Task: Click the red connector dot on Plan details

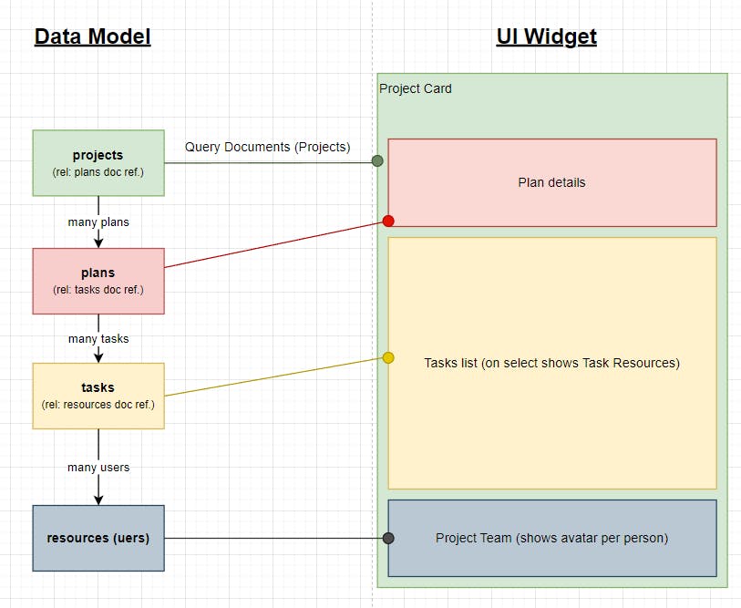Action: pyautogui.click(x=389, y=221)
